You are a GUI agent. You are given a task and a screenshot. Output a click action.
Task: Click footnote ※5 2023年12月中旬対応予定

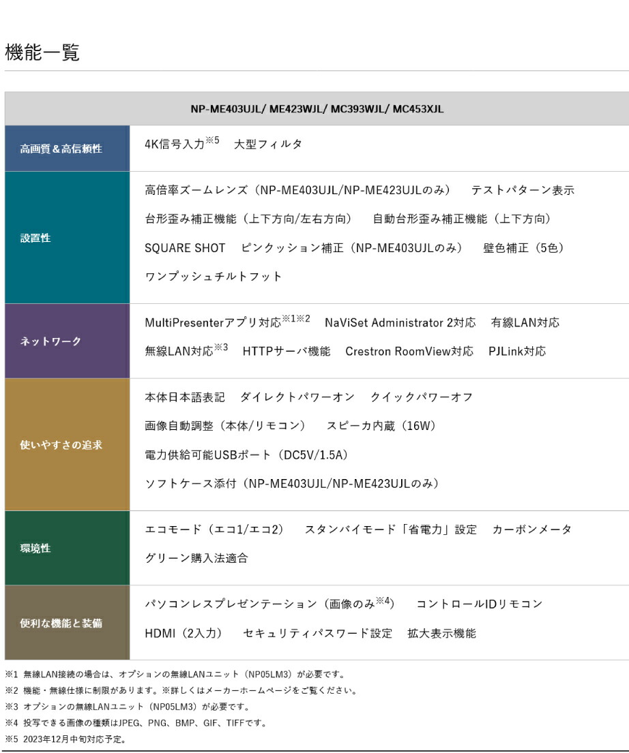[x=66, y=739]
